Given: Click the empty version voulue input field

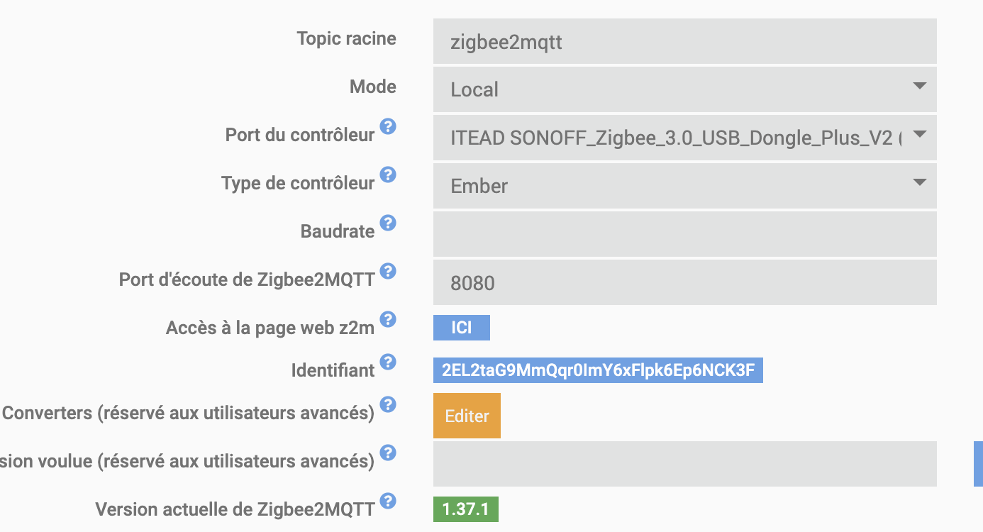Looking at the screenshot, I should pyautogui.click(x=685, y=464).
